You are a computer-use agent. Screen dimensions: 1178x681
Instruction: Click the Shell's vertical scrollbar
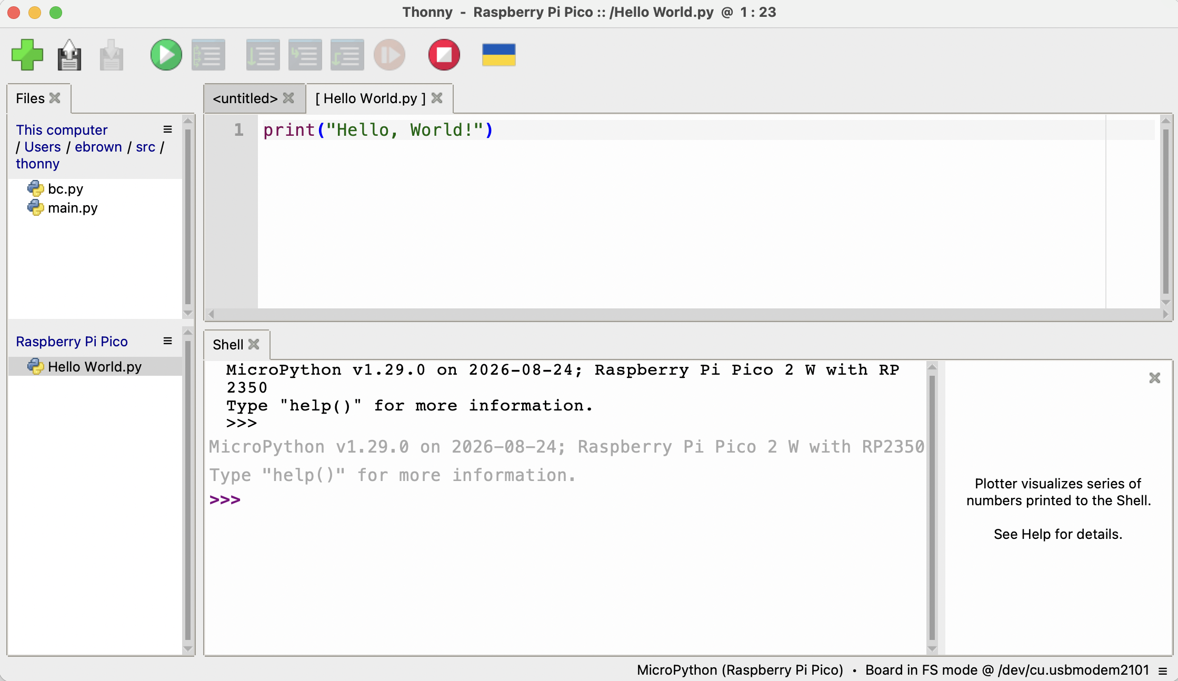932,507
